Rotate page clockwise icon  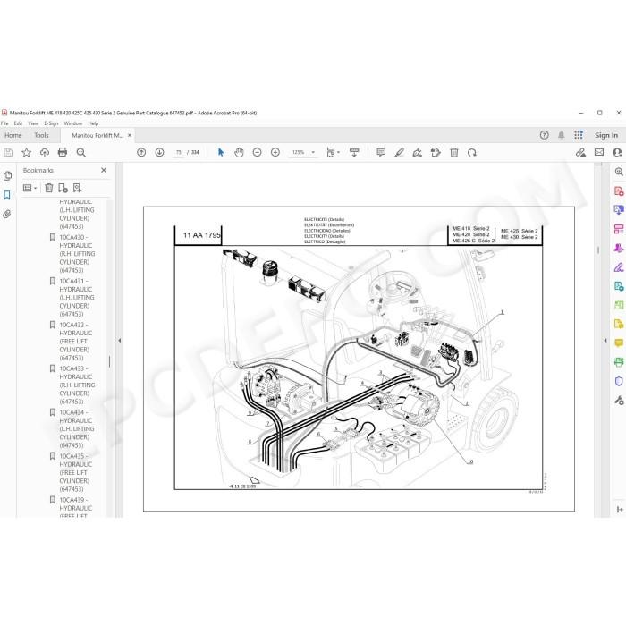coord(472,152)
